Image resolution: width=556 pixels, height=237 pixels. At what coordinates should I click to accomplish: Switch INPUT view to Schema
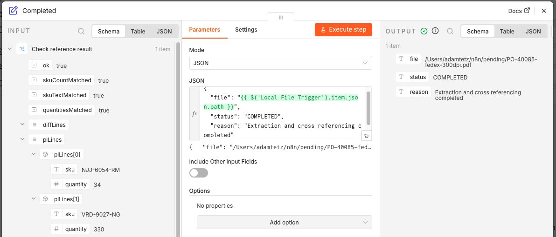(109, 31)
